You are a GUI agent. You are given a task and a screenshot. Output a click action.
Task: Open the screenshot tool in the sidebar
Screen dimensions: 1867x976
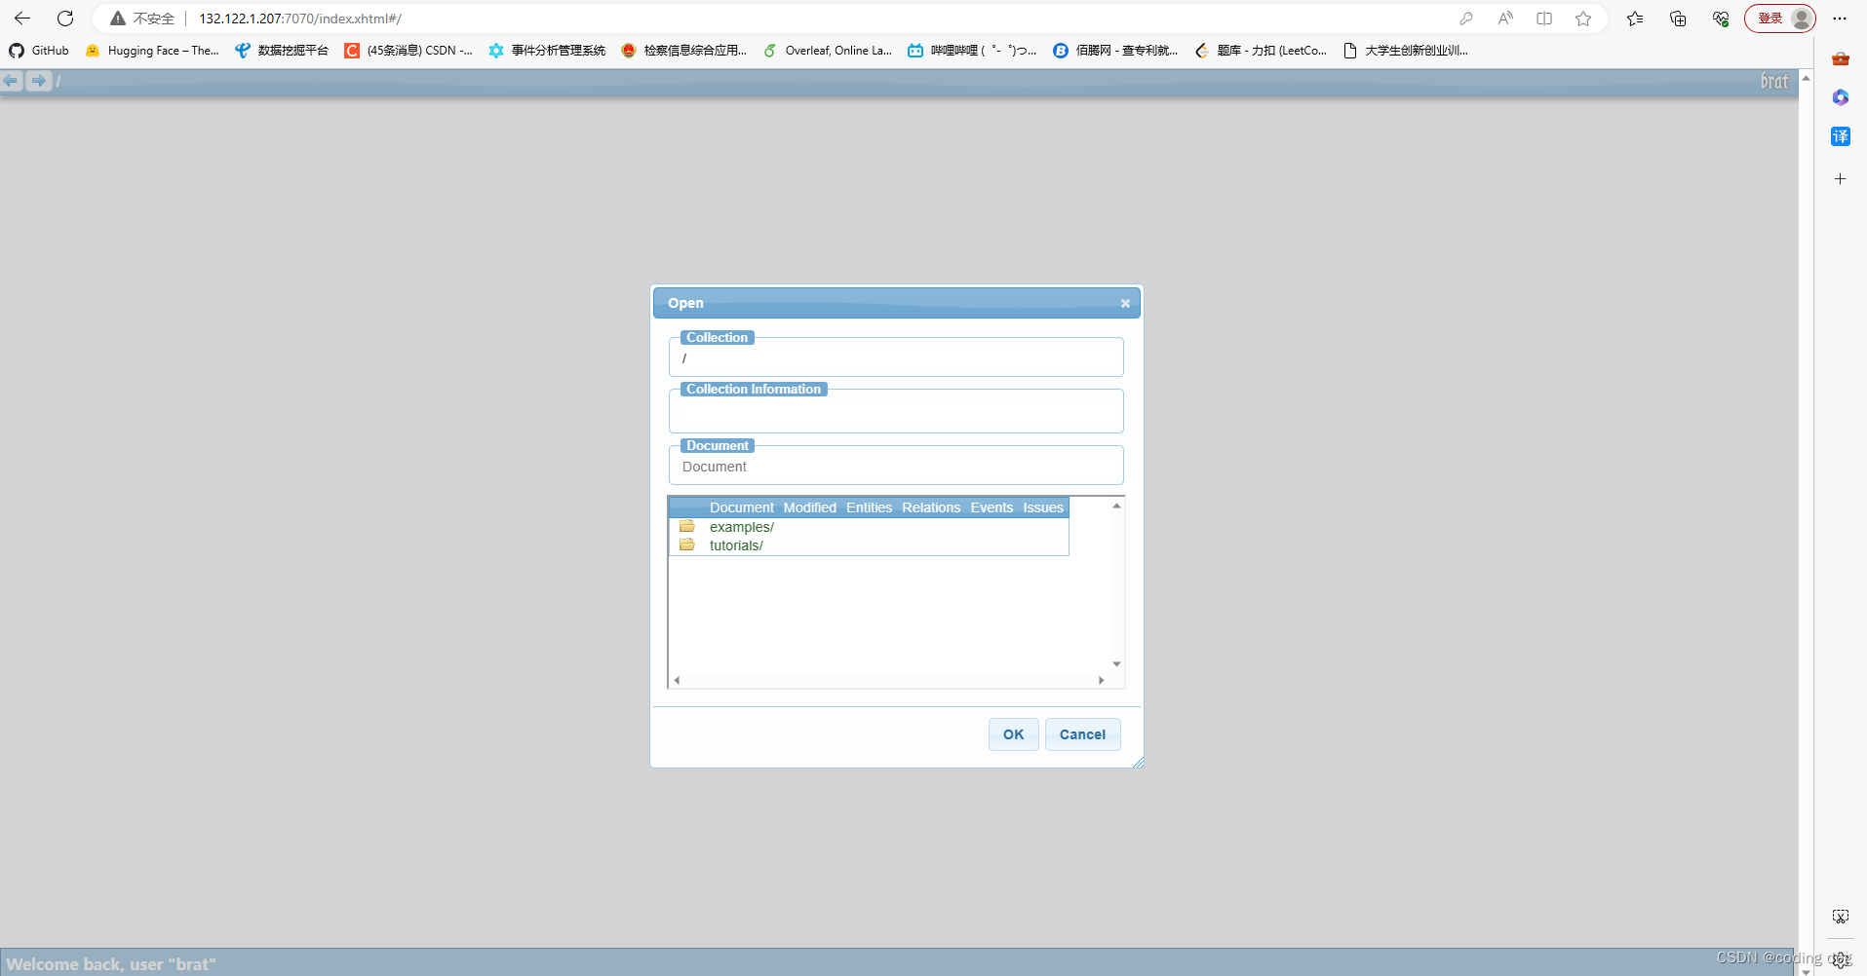click(x=1841, y=917)
